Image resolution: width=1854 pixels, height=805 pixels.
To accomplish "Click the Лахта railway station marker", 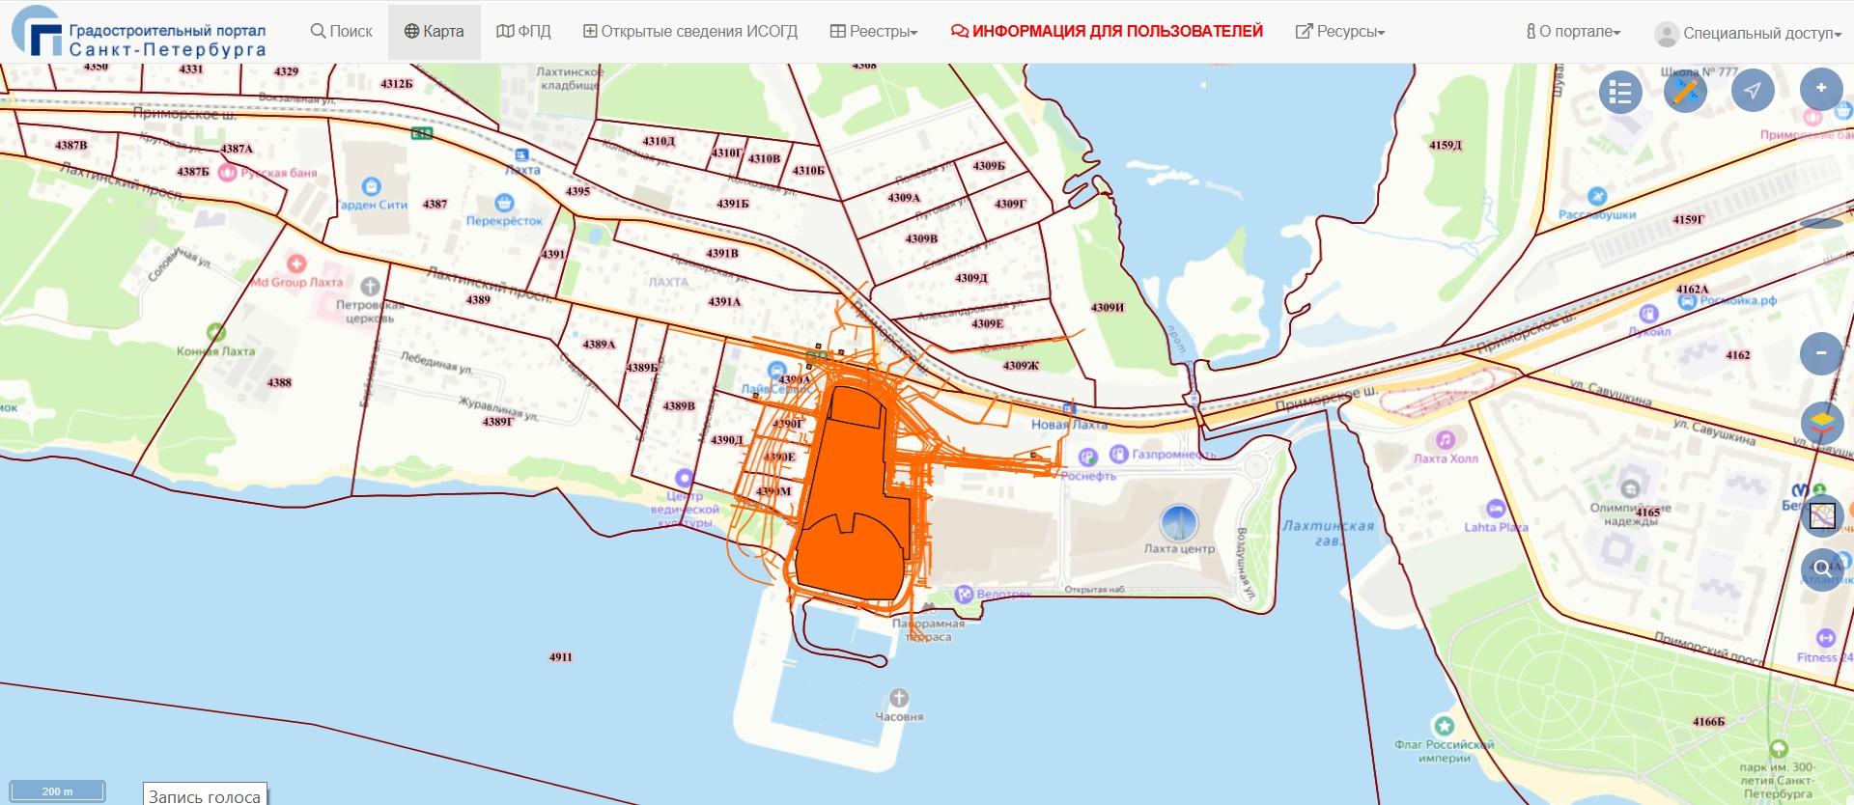I will (x=521, y=154).
